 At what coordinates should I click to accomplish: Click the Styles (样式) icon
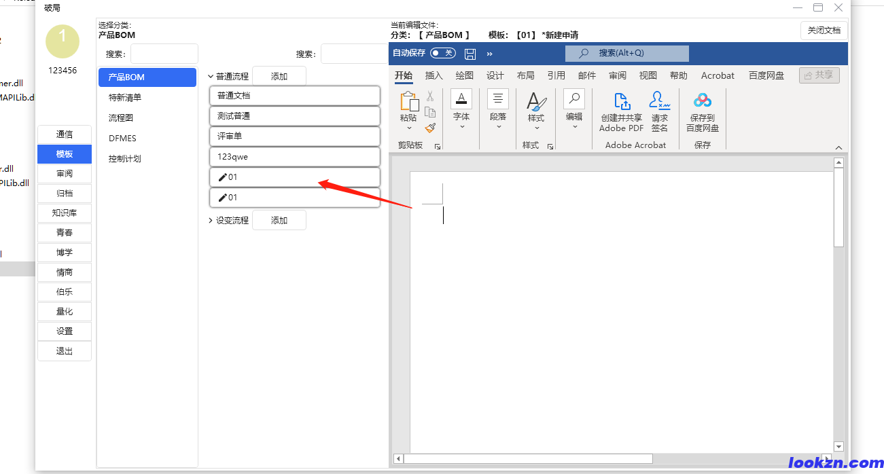[x=536, y=103]
